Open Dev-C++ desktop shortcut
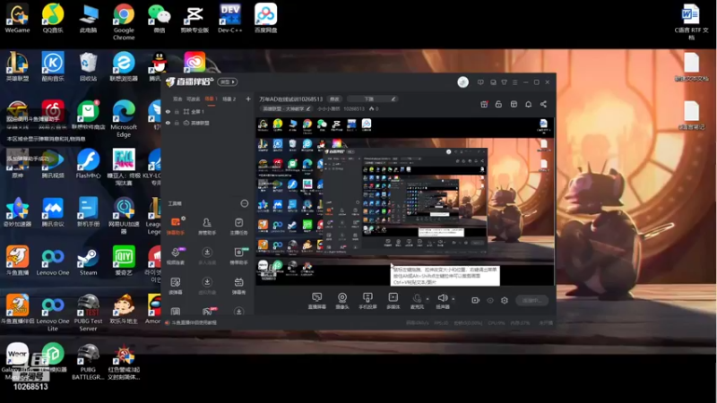The width and height of the screenshot is (717, 403). click(x=230, y=18)
